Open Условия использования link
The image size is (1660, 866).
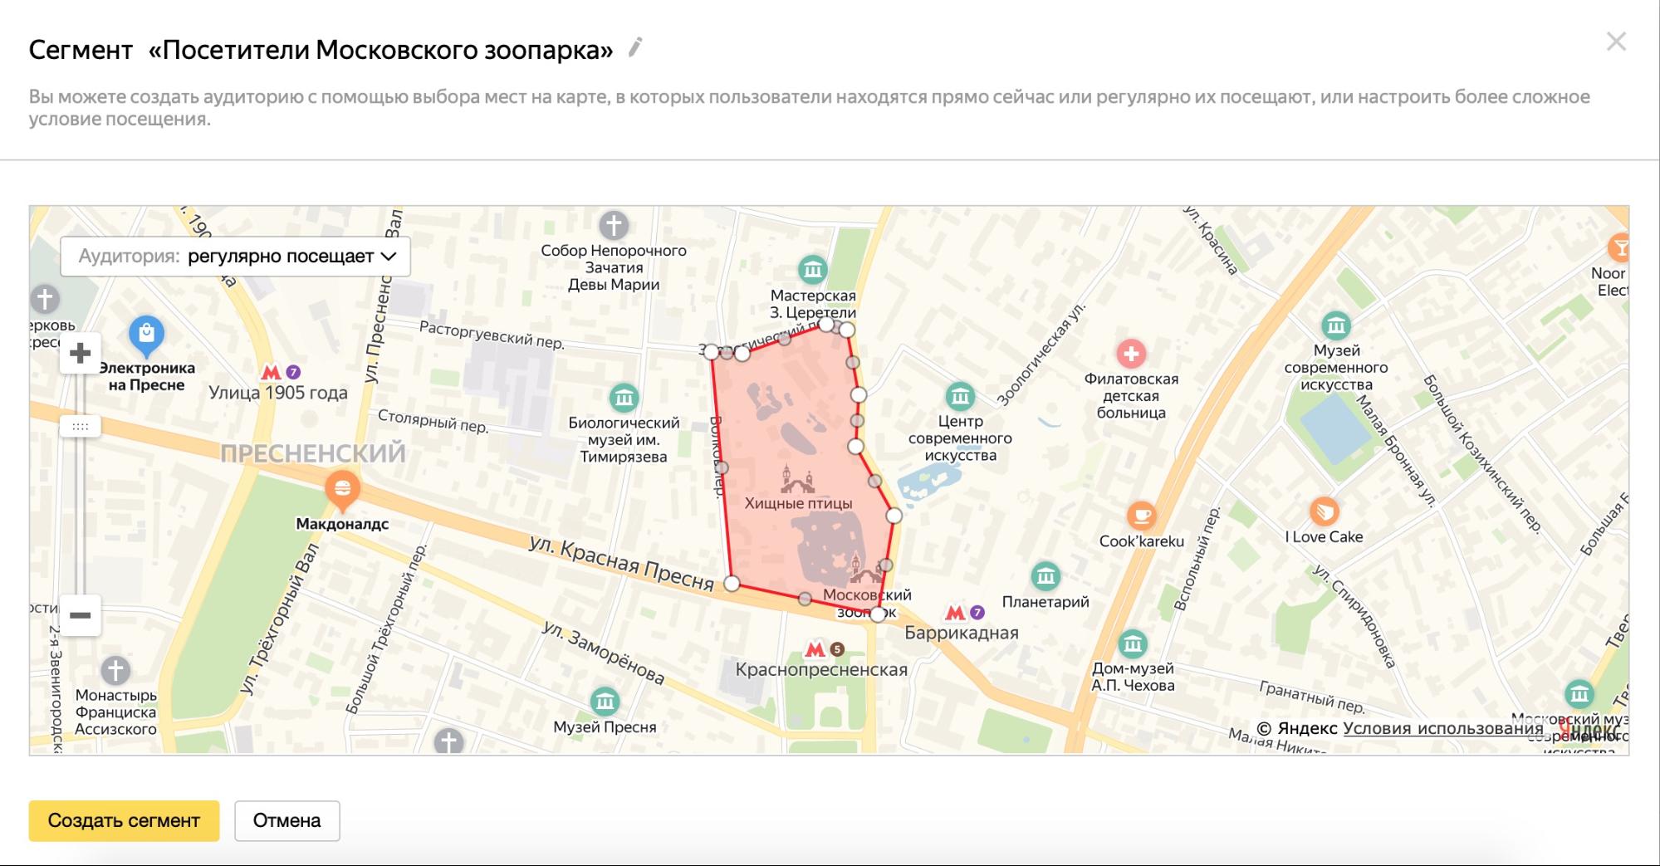click(1443, 728)
